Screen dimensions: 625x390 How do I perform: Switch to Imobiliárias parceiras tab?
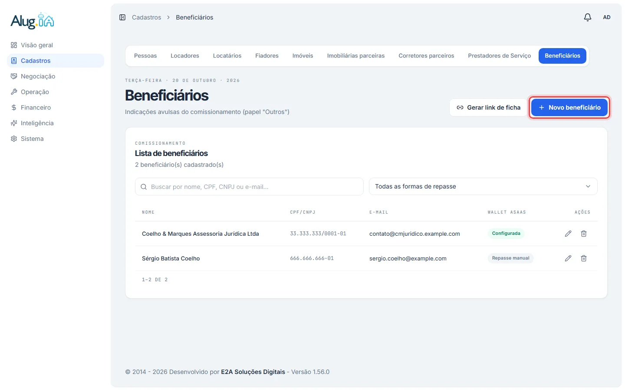(x=356, y=56)
